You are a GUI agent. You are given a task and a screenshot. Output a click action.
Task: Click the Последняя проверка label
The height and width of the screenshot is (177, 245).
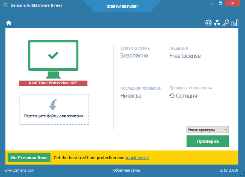click(140, 88)
